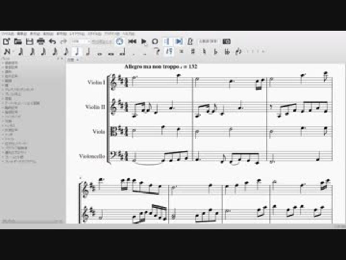The width and height of the screenshot is (346, 260).
Task: Select the 16th note duration
Action: tap(55, 52)
